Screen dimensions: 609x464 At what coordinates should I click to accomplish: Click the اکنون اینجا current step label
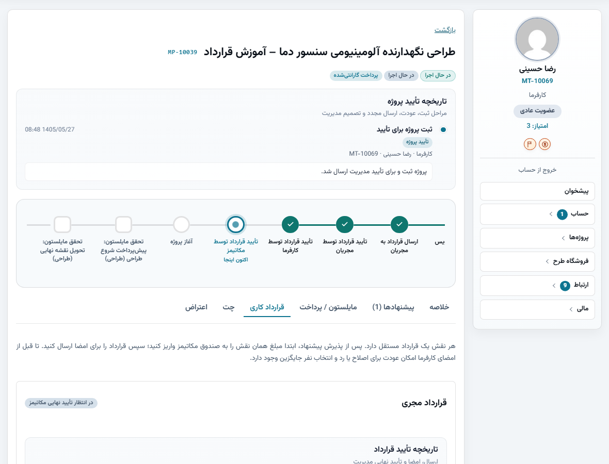click(235, 259)
